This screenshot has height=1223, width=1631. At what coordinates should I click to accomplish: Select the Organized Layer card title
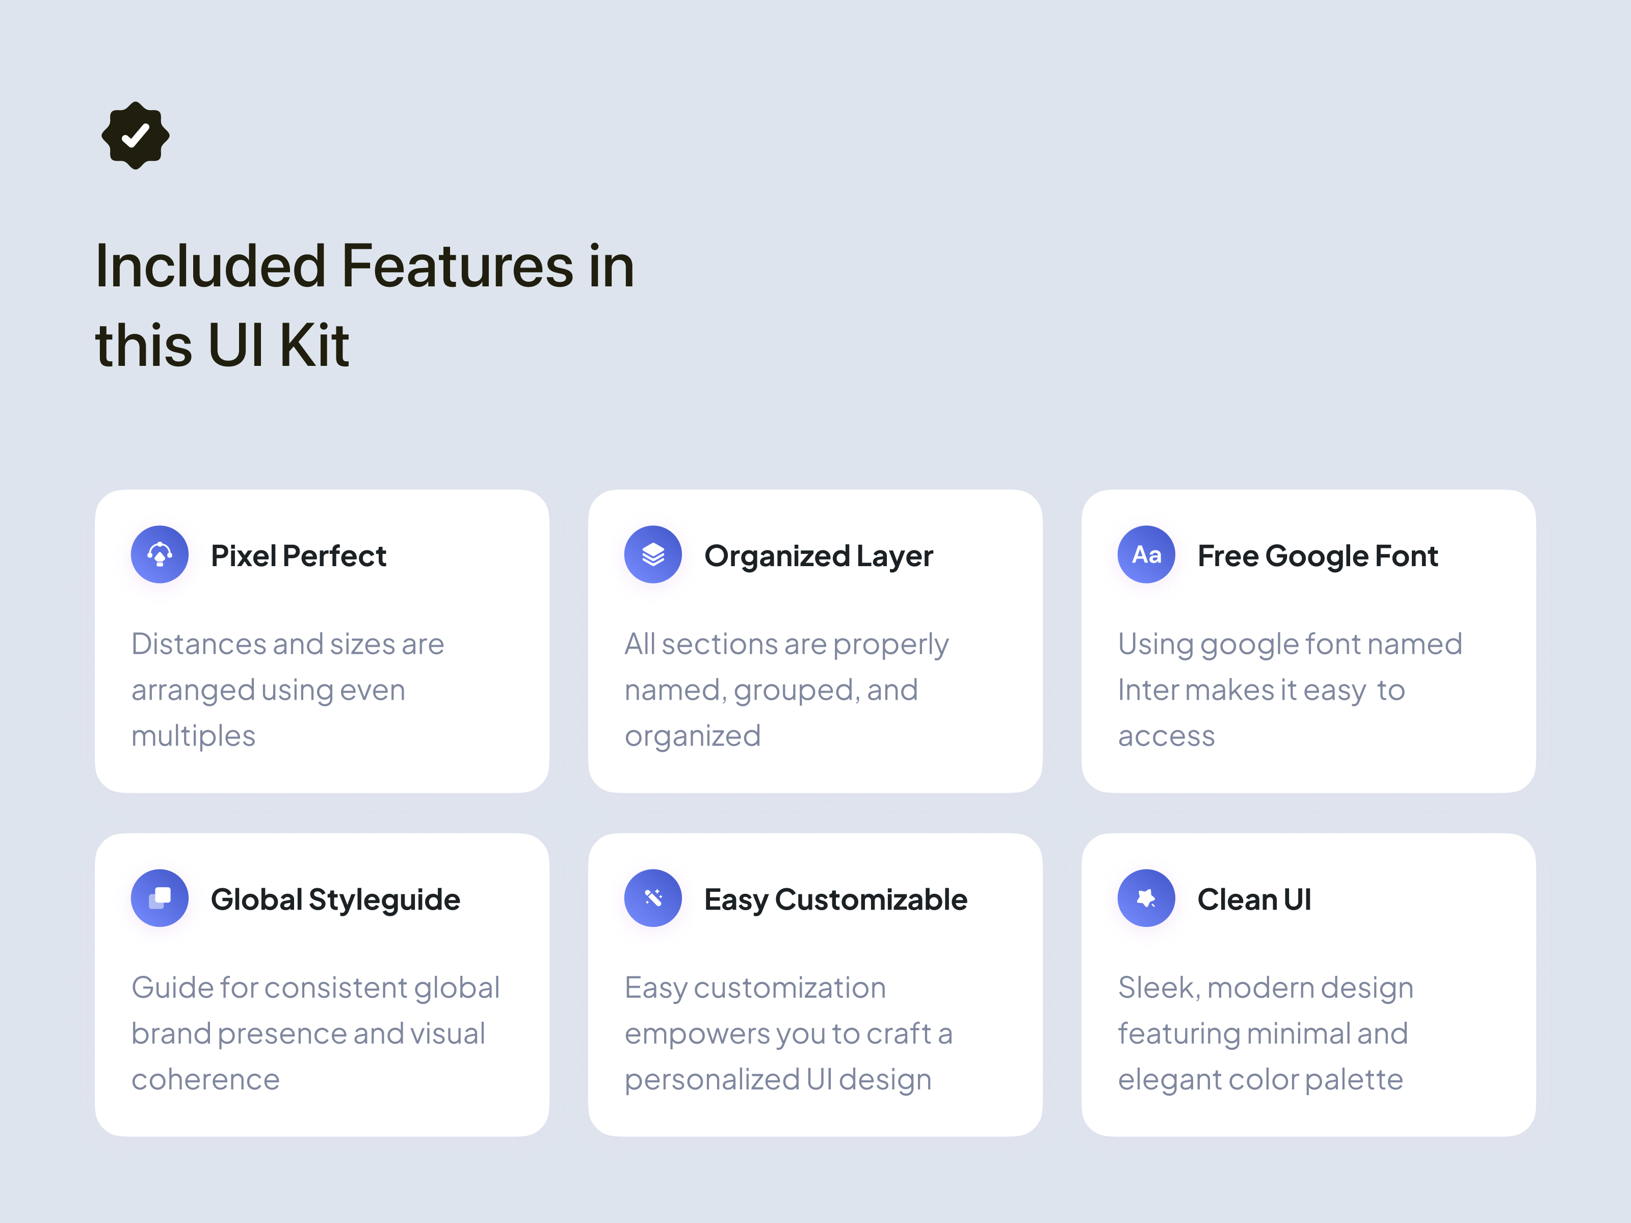point(819,556)
